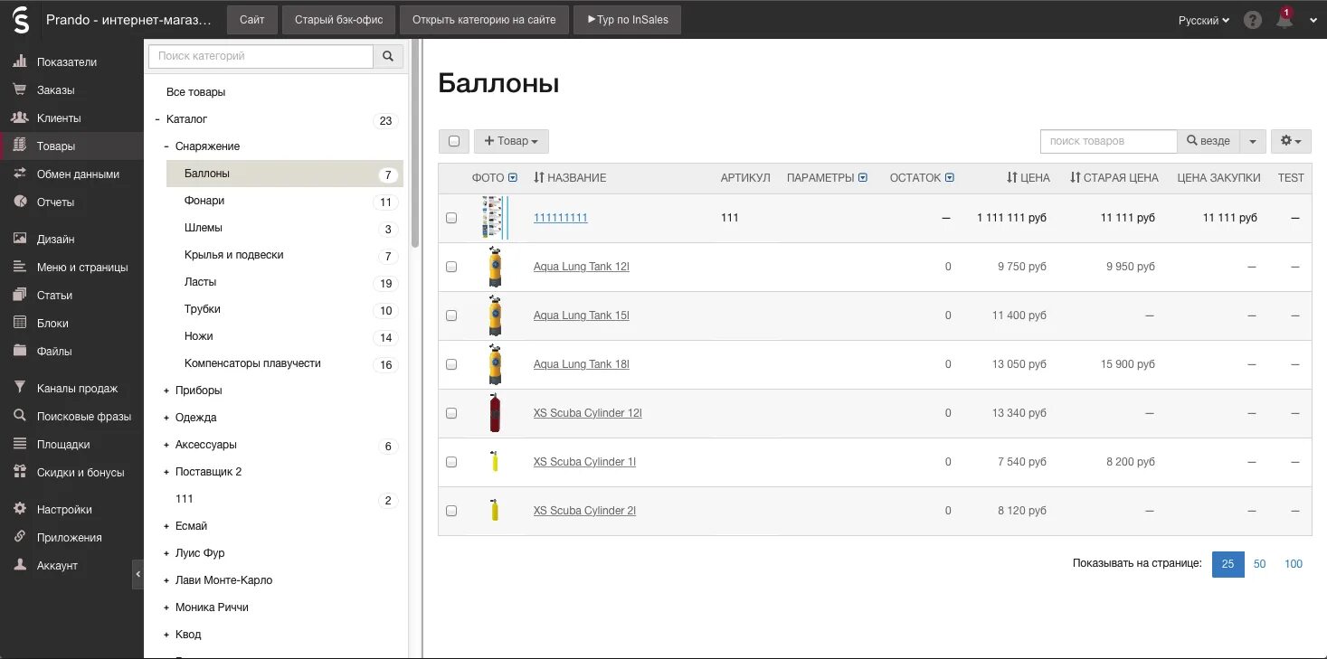Viewport: 1327px width, 659px height.
Task: Open Клиенты people icon in sidebar
Action: (x=19, y=118)
